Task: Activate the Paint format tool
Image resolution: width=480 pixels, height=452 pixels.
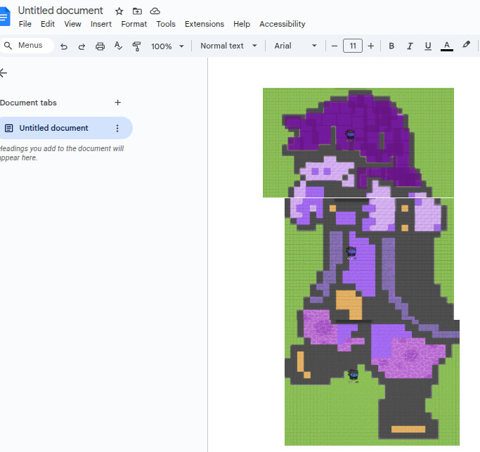Action: 136,46
